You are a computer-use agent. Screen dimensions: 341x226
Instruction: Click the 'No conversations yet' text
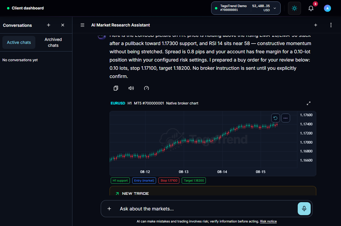coord(20,60)
